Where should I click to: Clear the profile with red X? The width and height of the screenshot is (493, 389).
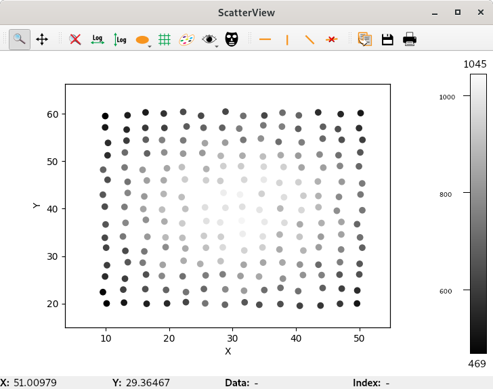point(331,39)
